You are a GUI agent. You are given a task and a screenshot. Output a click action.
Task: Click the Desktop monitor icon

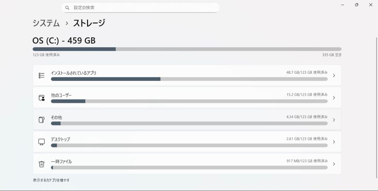pyautogui.click(x=42, y=142)
